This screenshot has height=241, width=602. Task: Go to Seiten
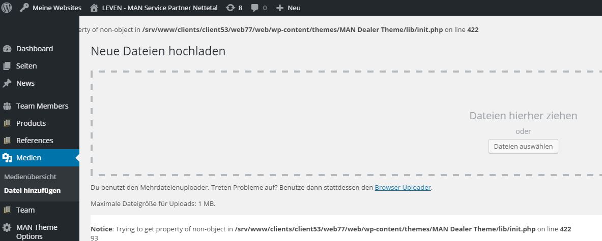26,66
